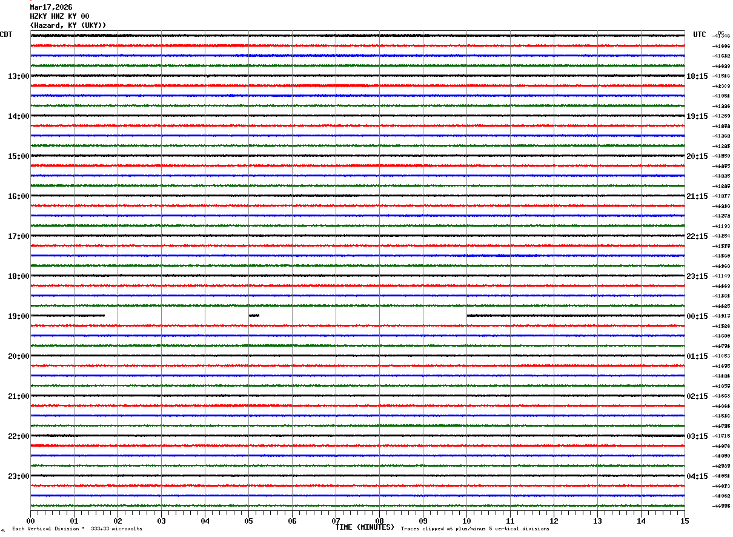Click the x-axis minute tick label "07"
Screen dimensions: 733x537
point(336,521)
